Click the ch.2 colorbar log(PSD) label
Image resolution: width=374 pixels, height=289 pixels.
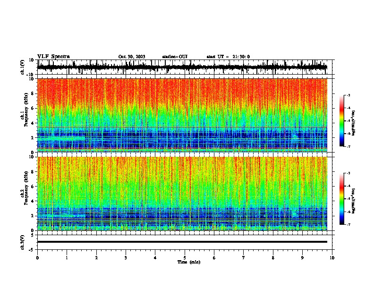point(353,201)
